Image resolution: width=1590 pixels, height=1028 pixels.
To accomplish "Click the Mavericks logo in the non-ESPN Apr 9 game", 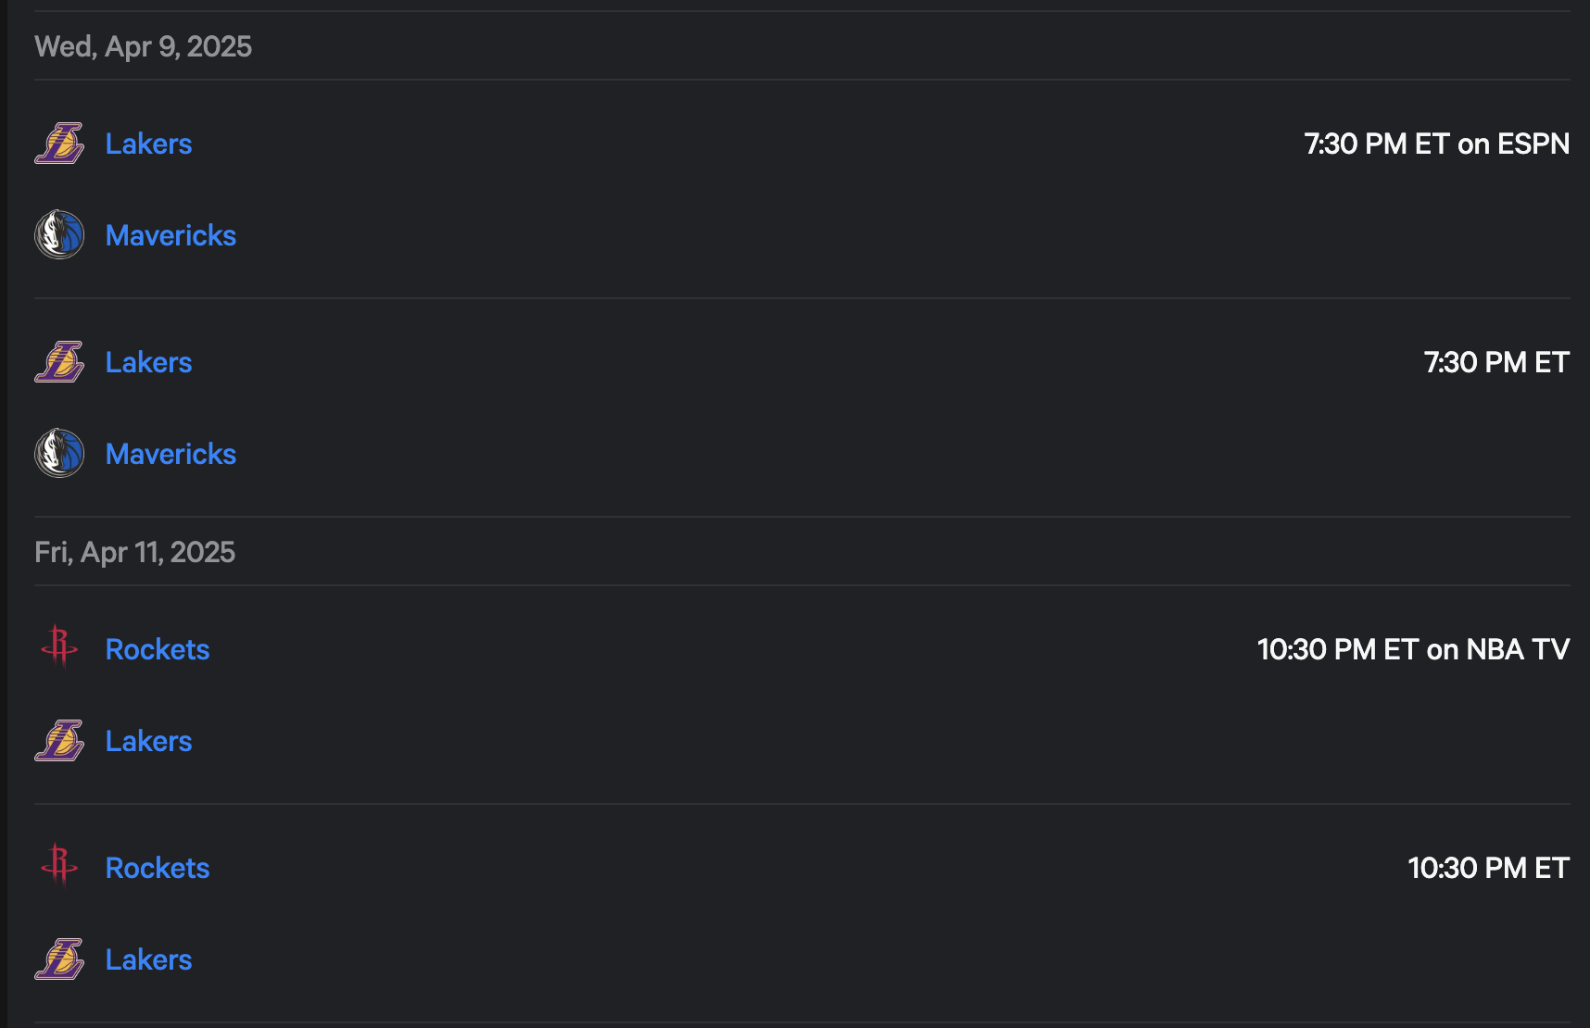I will pos(59,453).
